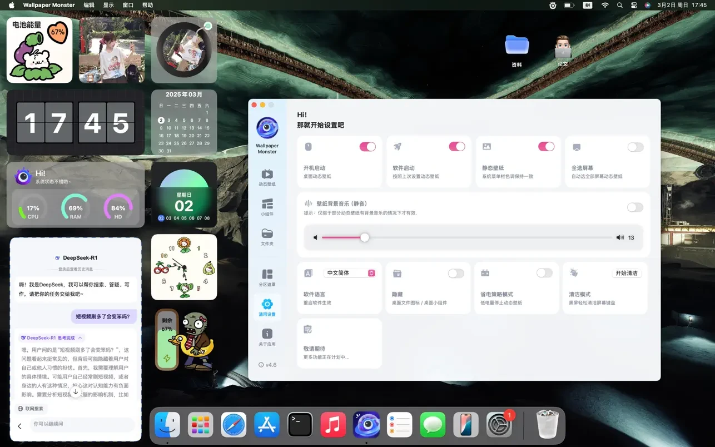Collapse the DeepSeek-R1 思考完成 section

pyautogui.click(x=81, y=337)
